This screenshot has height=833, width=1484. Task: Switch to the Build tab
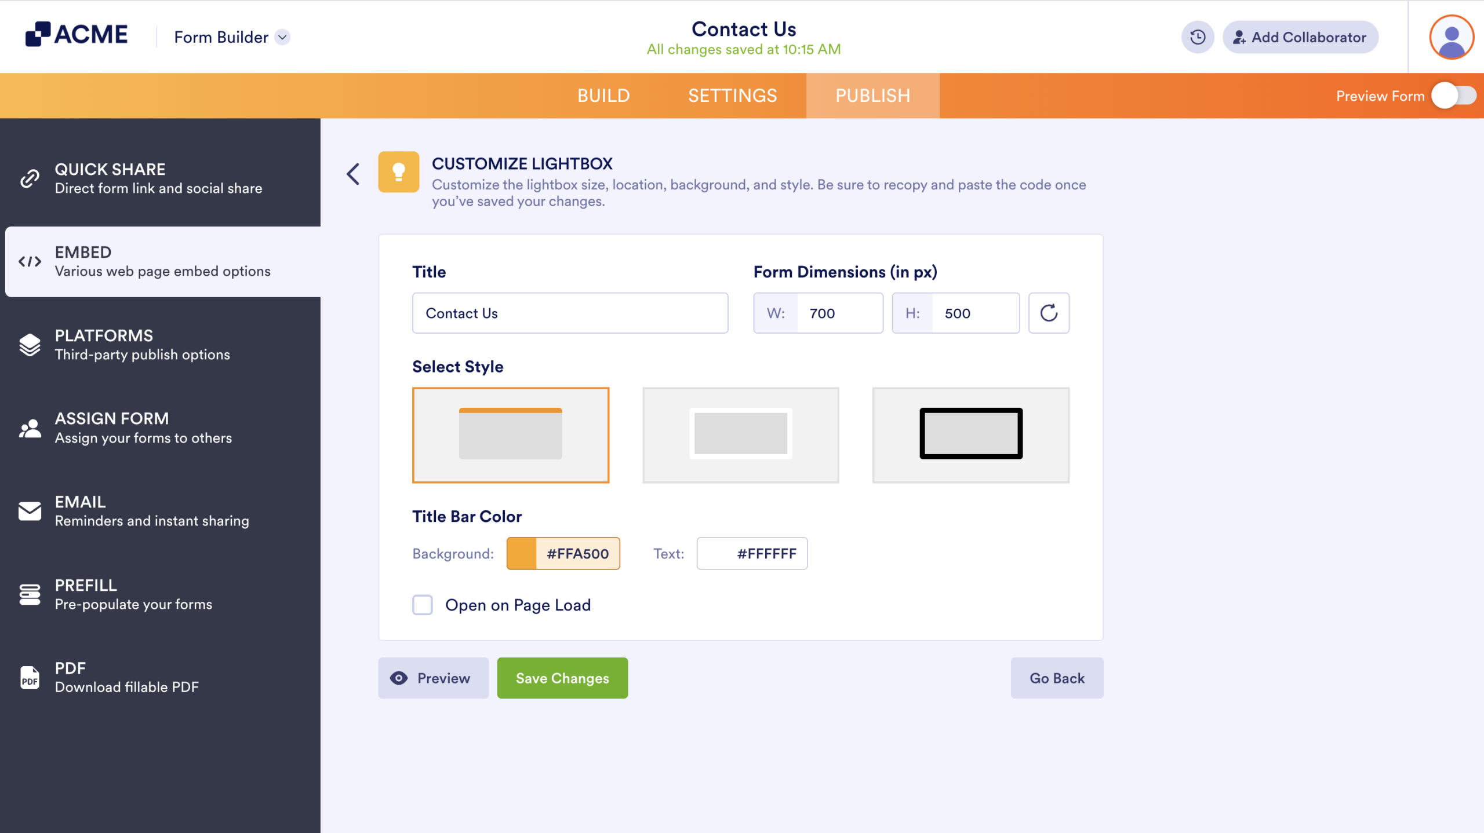tap(604, 96)
